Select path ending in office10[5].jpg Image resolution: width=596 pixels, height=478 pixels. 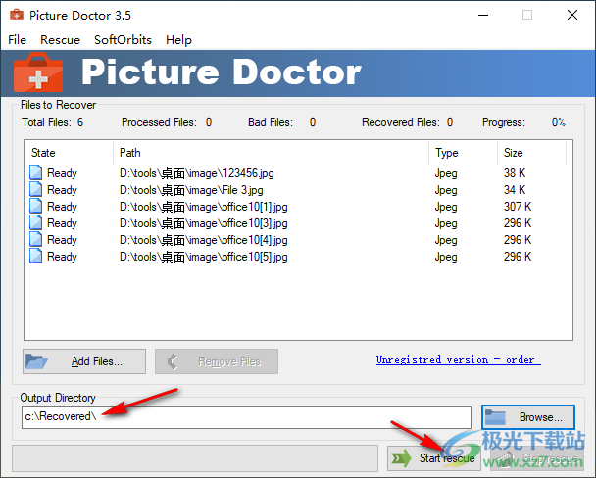click(203, 257)
